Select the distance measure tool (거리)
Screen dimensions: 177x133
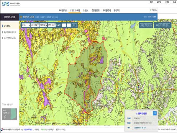tap(142, 25)
